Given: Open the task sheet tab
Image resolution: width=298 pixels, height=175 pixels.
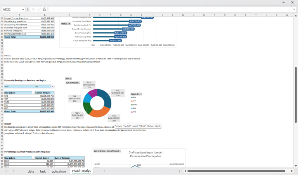Looking at the screenshot, I should pyautogui.click(x=43, y=171).
